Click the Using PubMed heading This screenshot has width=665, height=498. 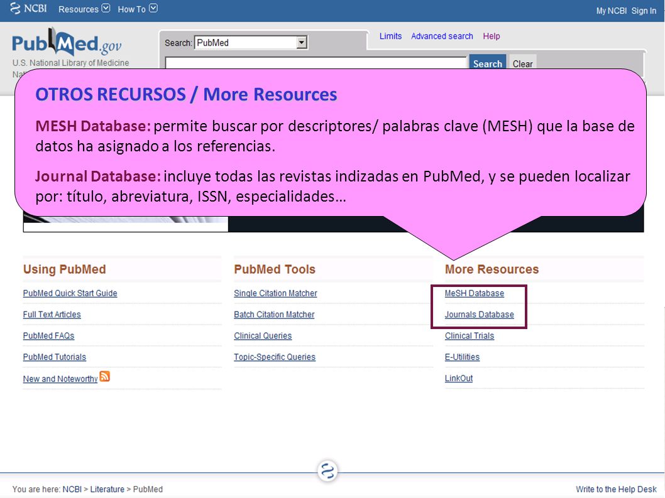pos(65,269)
